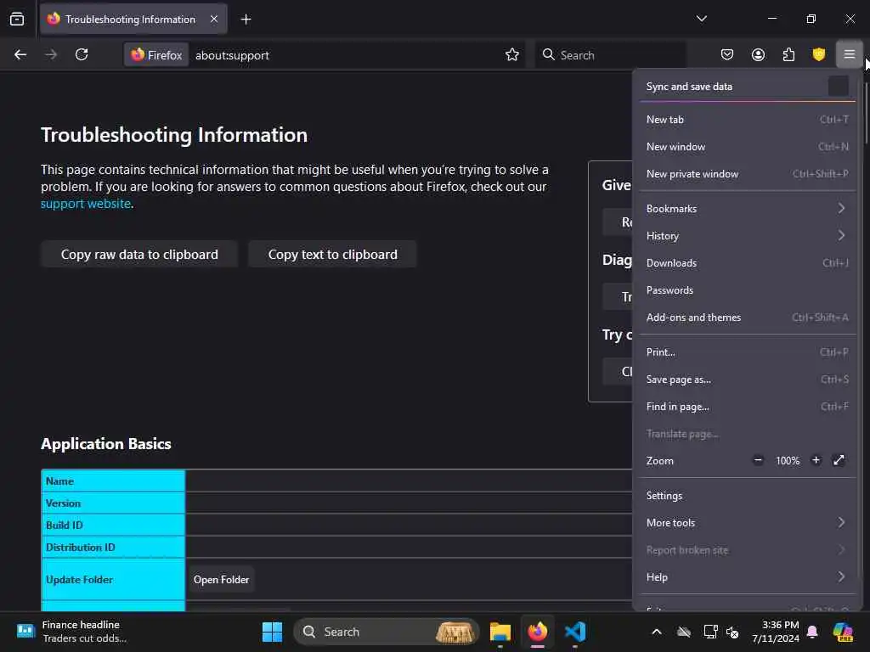Choose New tab menu entry
Viewport: 870px width, 652px height.
point(747,119)
